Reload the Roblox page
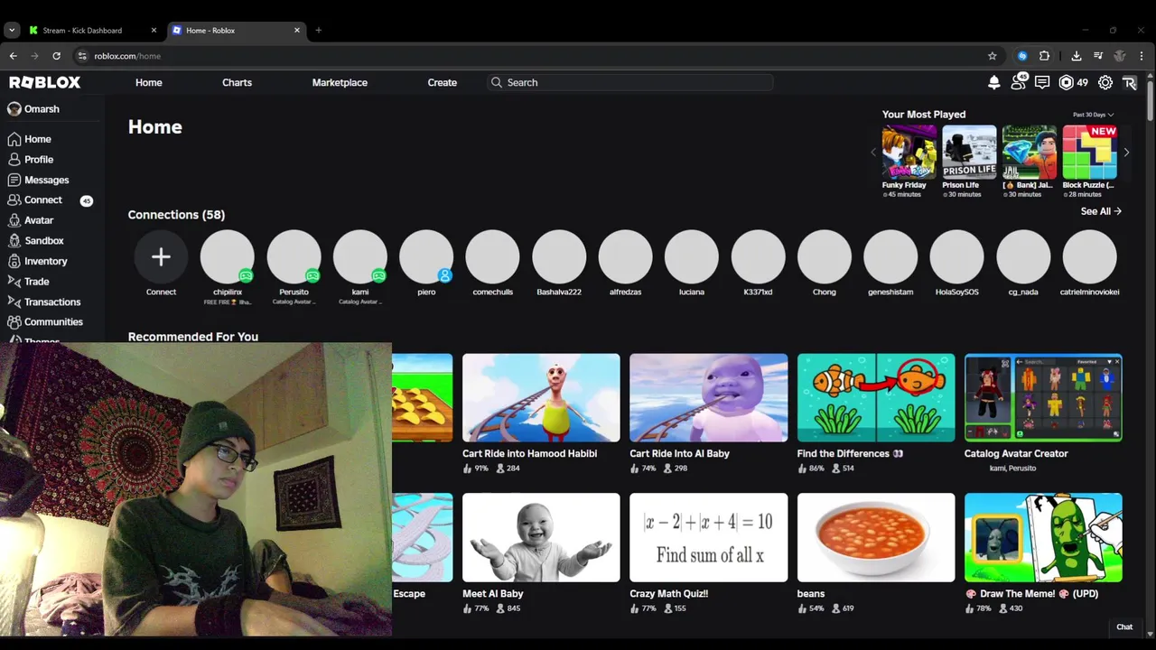Screen dimensions: 1156x650 pyautogui.click(x=56, y=56)
